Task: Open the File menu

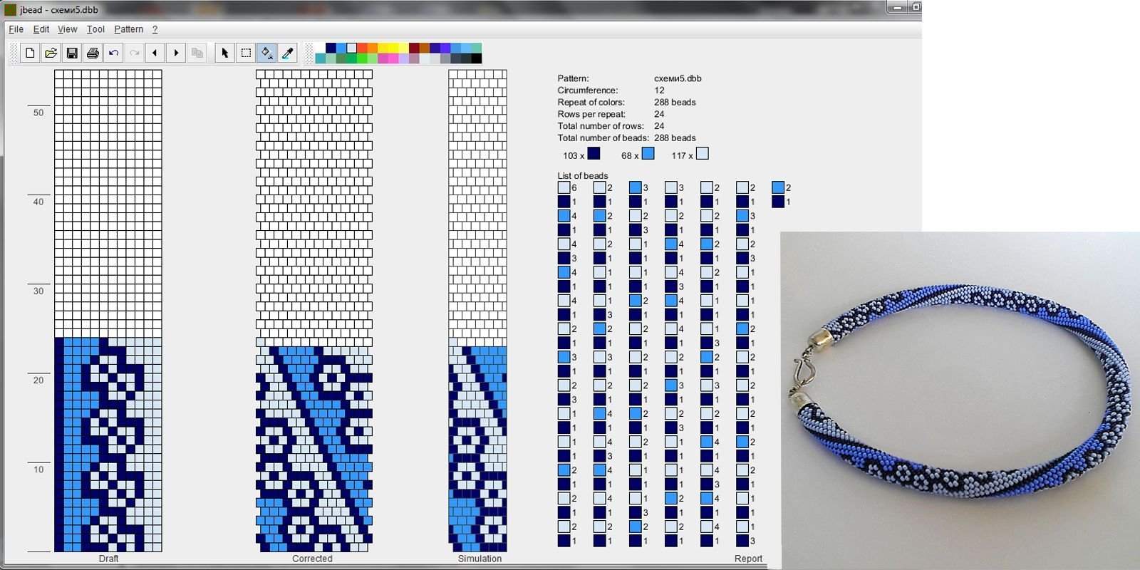Action: click(x=16, y=29)
